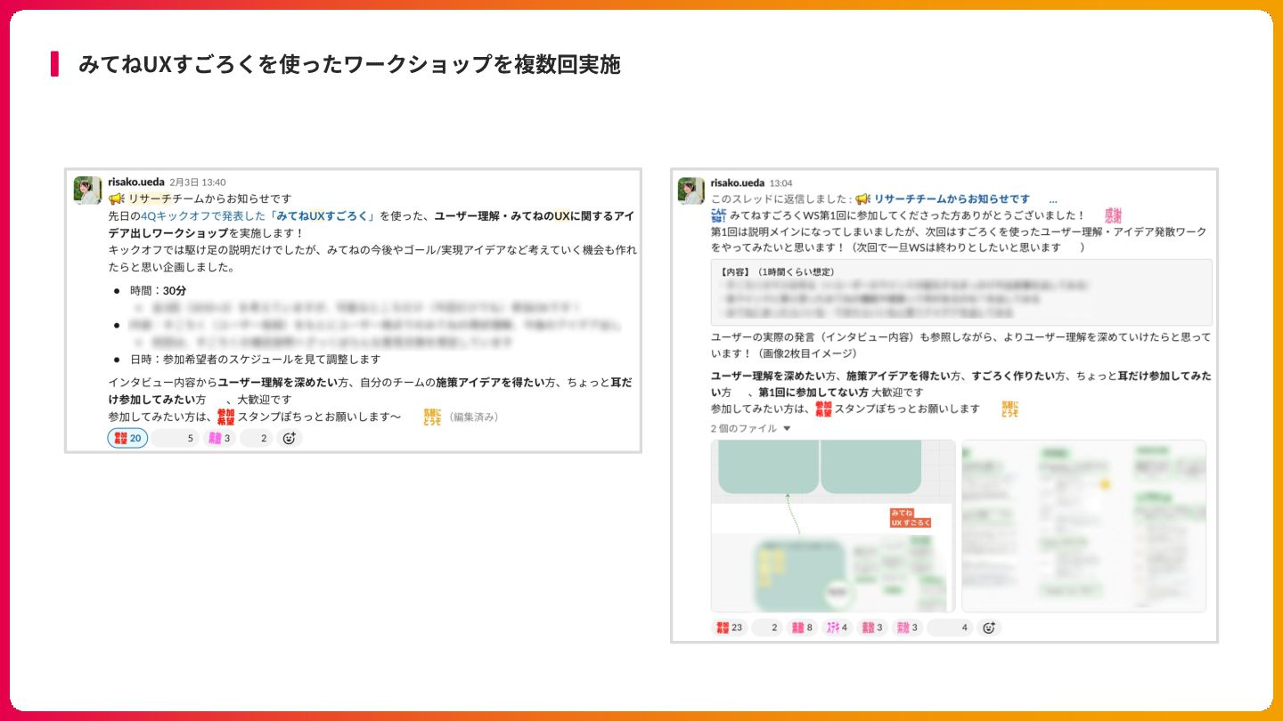Toggle the ステキ reaction with count 4

pyautogui.click(x=838, y=628)
